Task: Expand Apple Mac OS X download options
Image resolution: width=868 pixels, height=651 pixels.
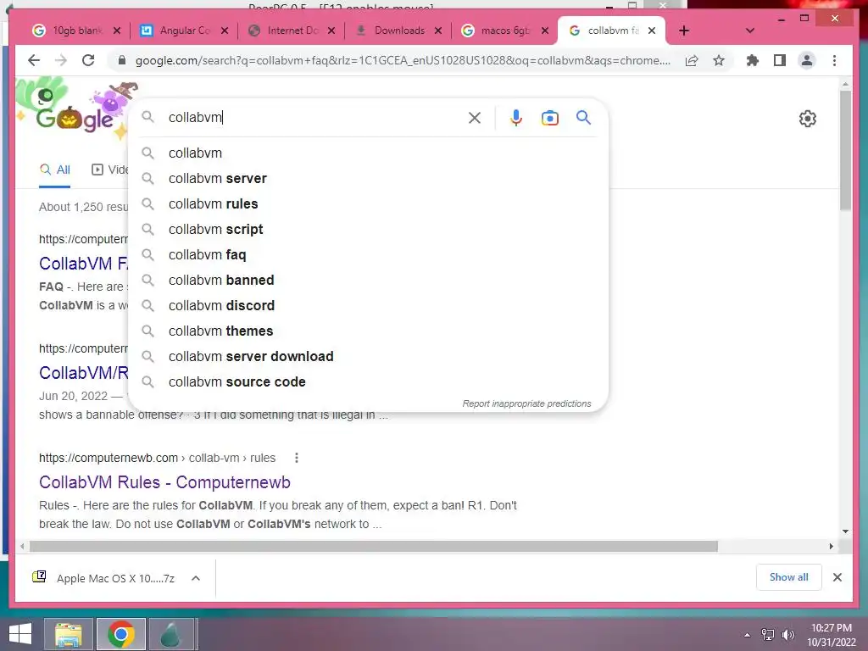Action: 196,578
